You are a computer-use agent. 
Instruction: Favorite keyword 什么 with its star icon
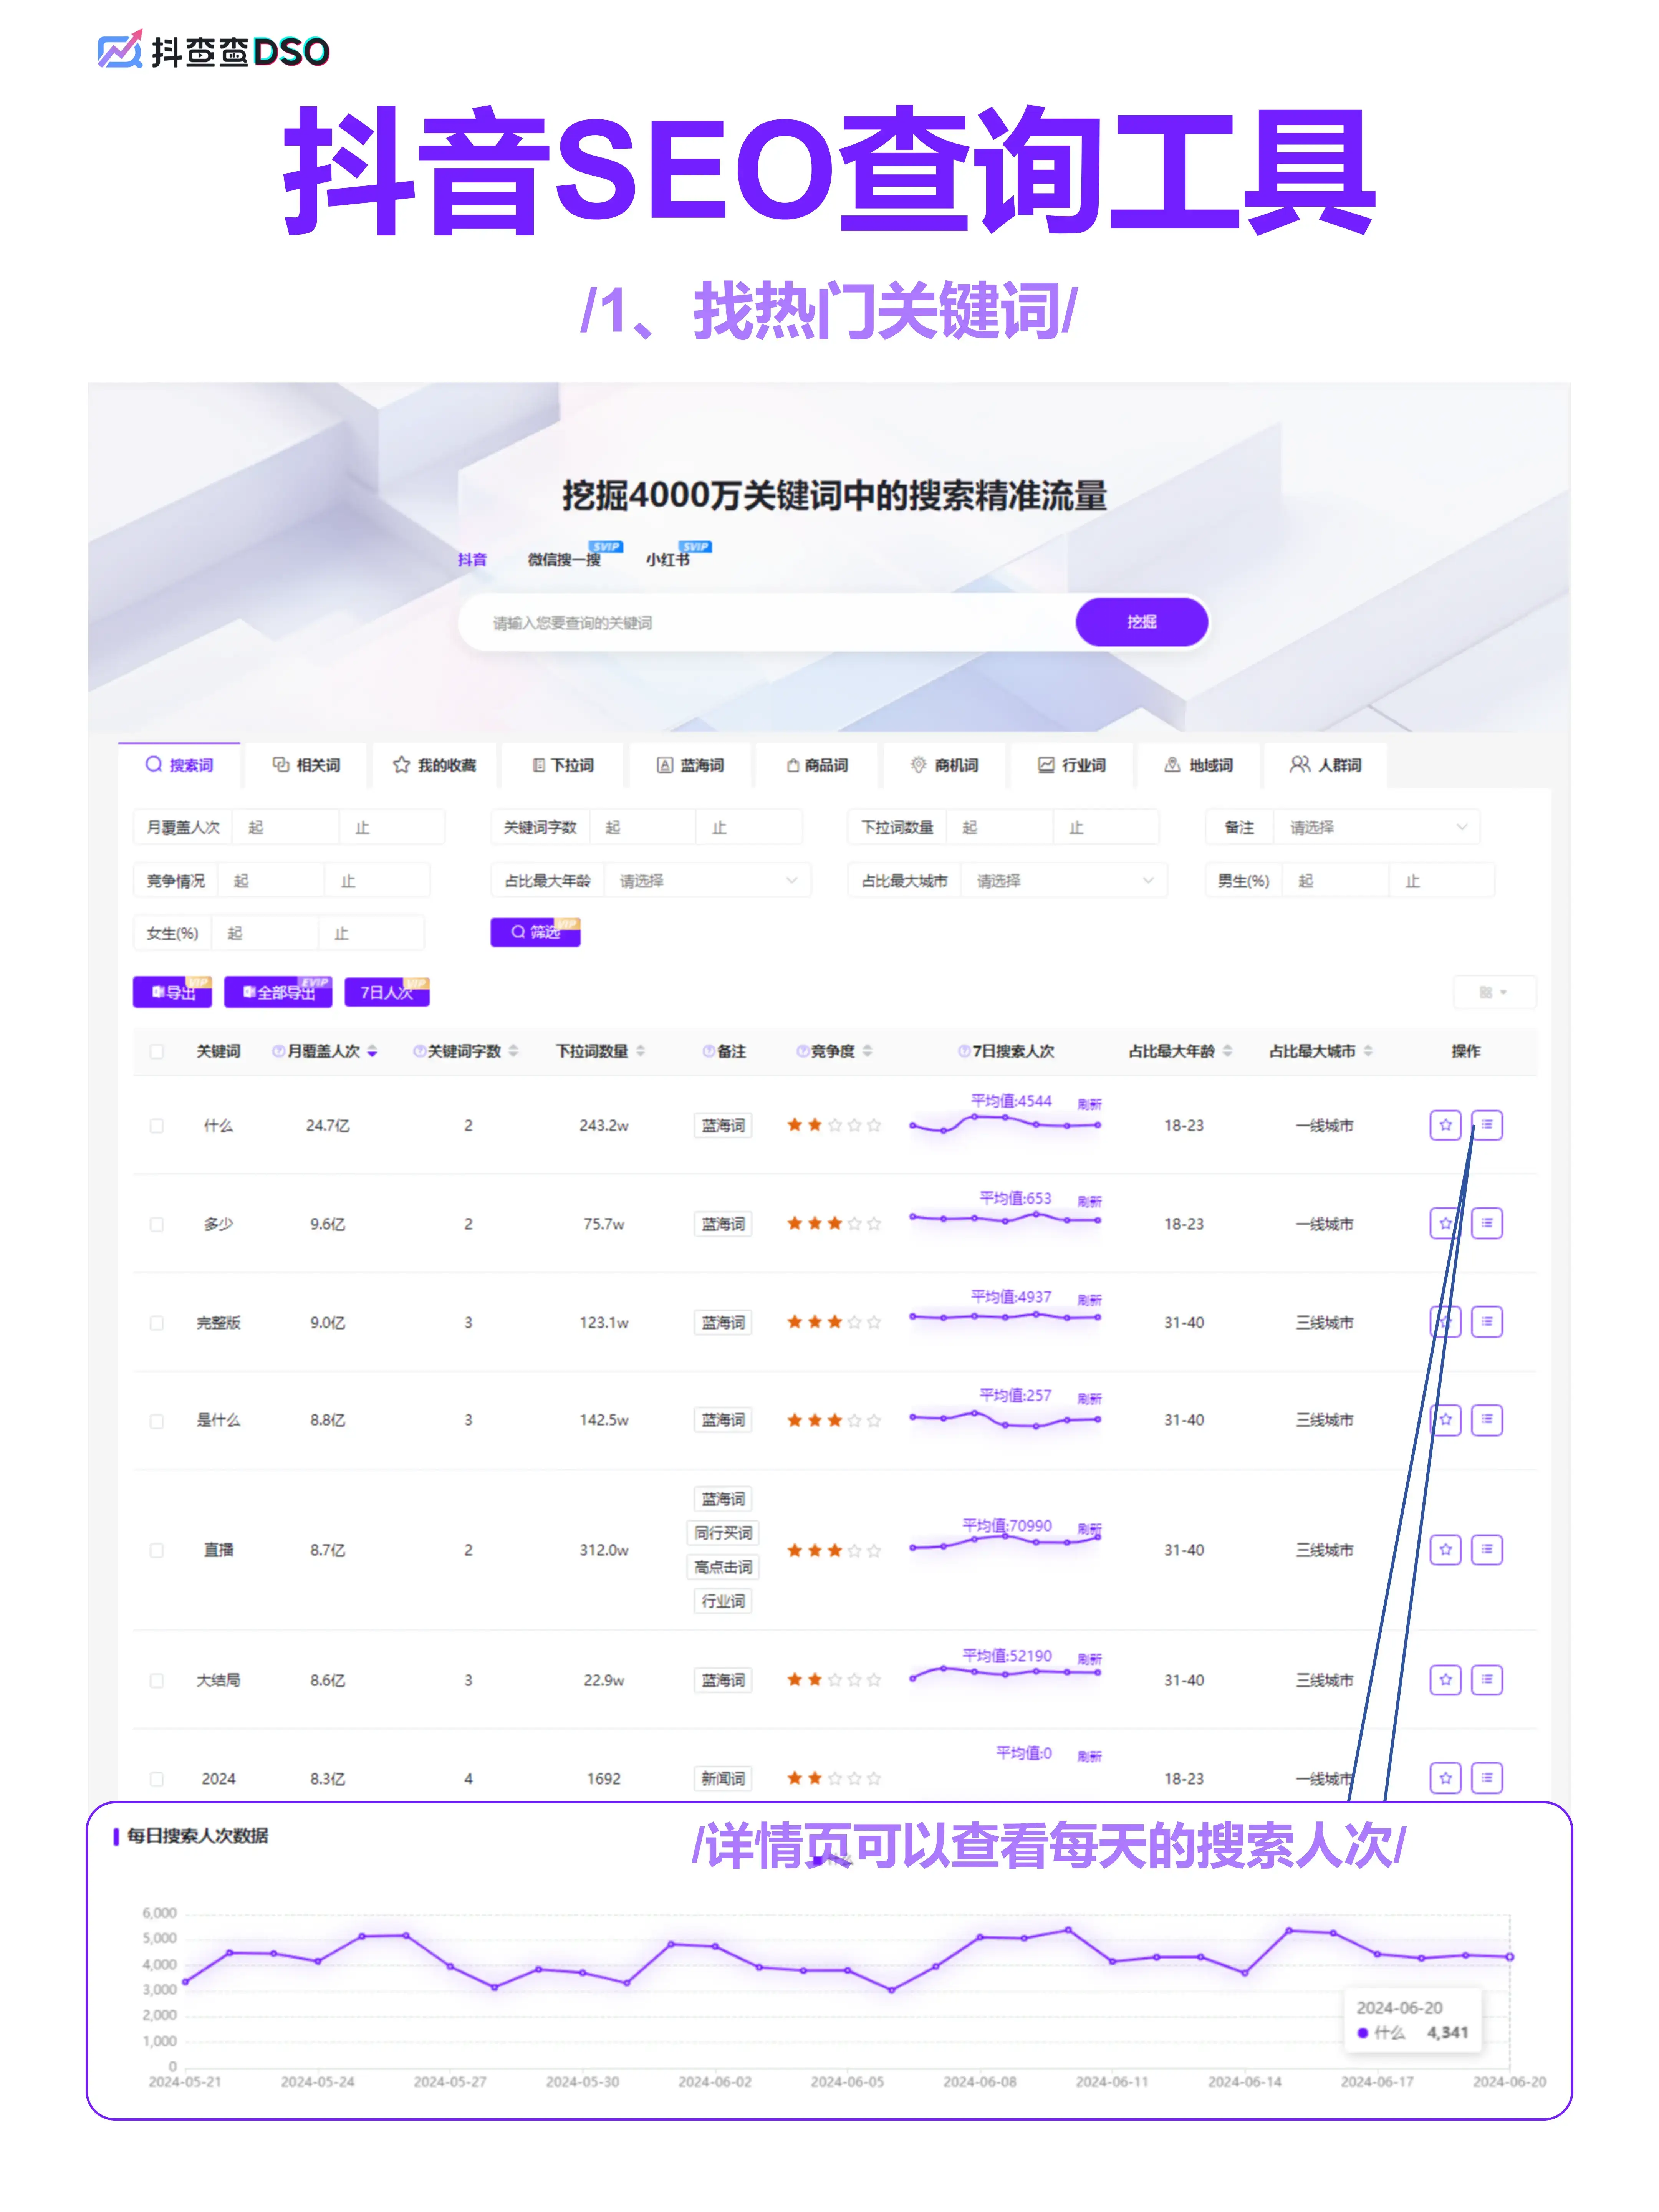1445,1125
